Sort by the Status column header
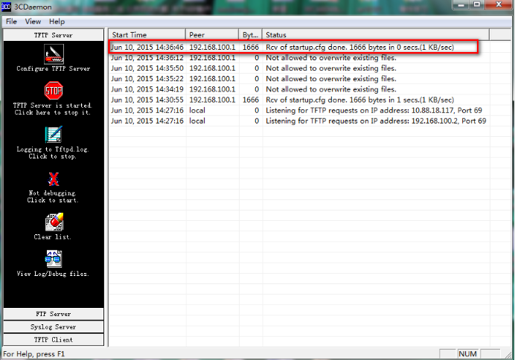 (376, 35)
